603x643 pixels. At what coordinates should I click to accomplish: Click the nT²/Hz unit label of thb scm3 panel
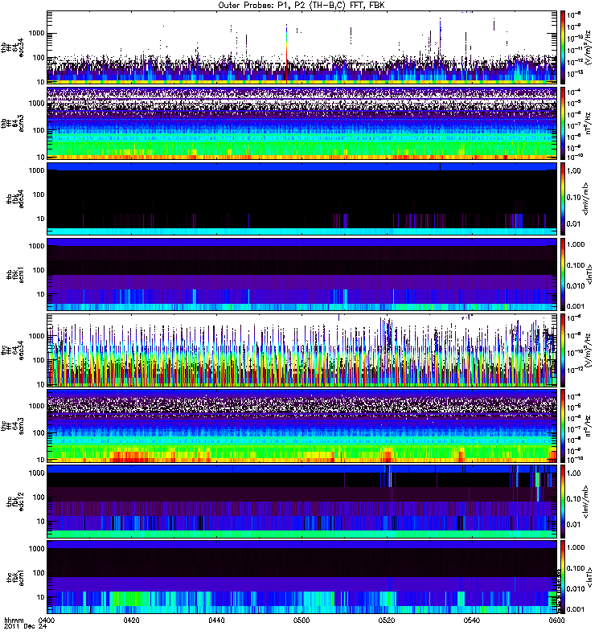[588, 123]
